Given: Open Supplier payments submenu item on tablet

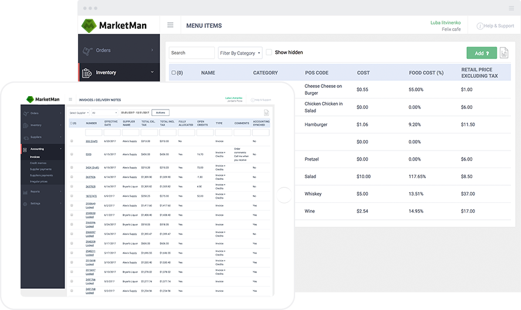Looking at the screenshot, I should 40,169.
